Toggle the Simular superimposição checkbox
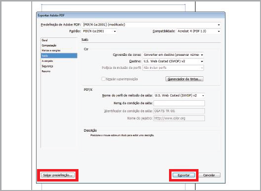Viewport: 261px width, 191px height. pyautogui.click(x=103, y=79)
